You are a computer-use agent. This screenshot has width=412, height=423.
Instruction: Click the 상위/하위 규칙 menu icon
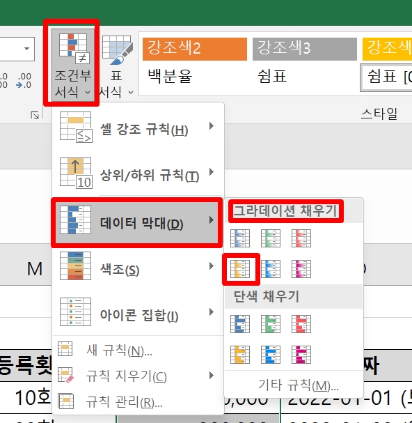[x=76, y=173]
